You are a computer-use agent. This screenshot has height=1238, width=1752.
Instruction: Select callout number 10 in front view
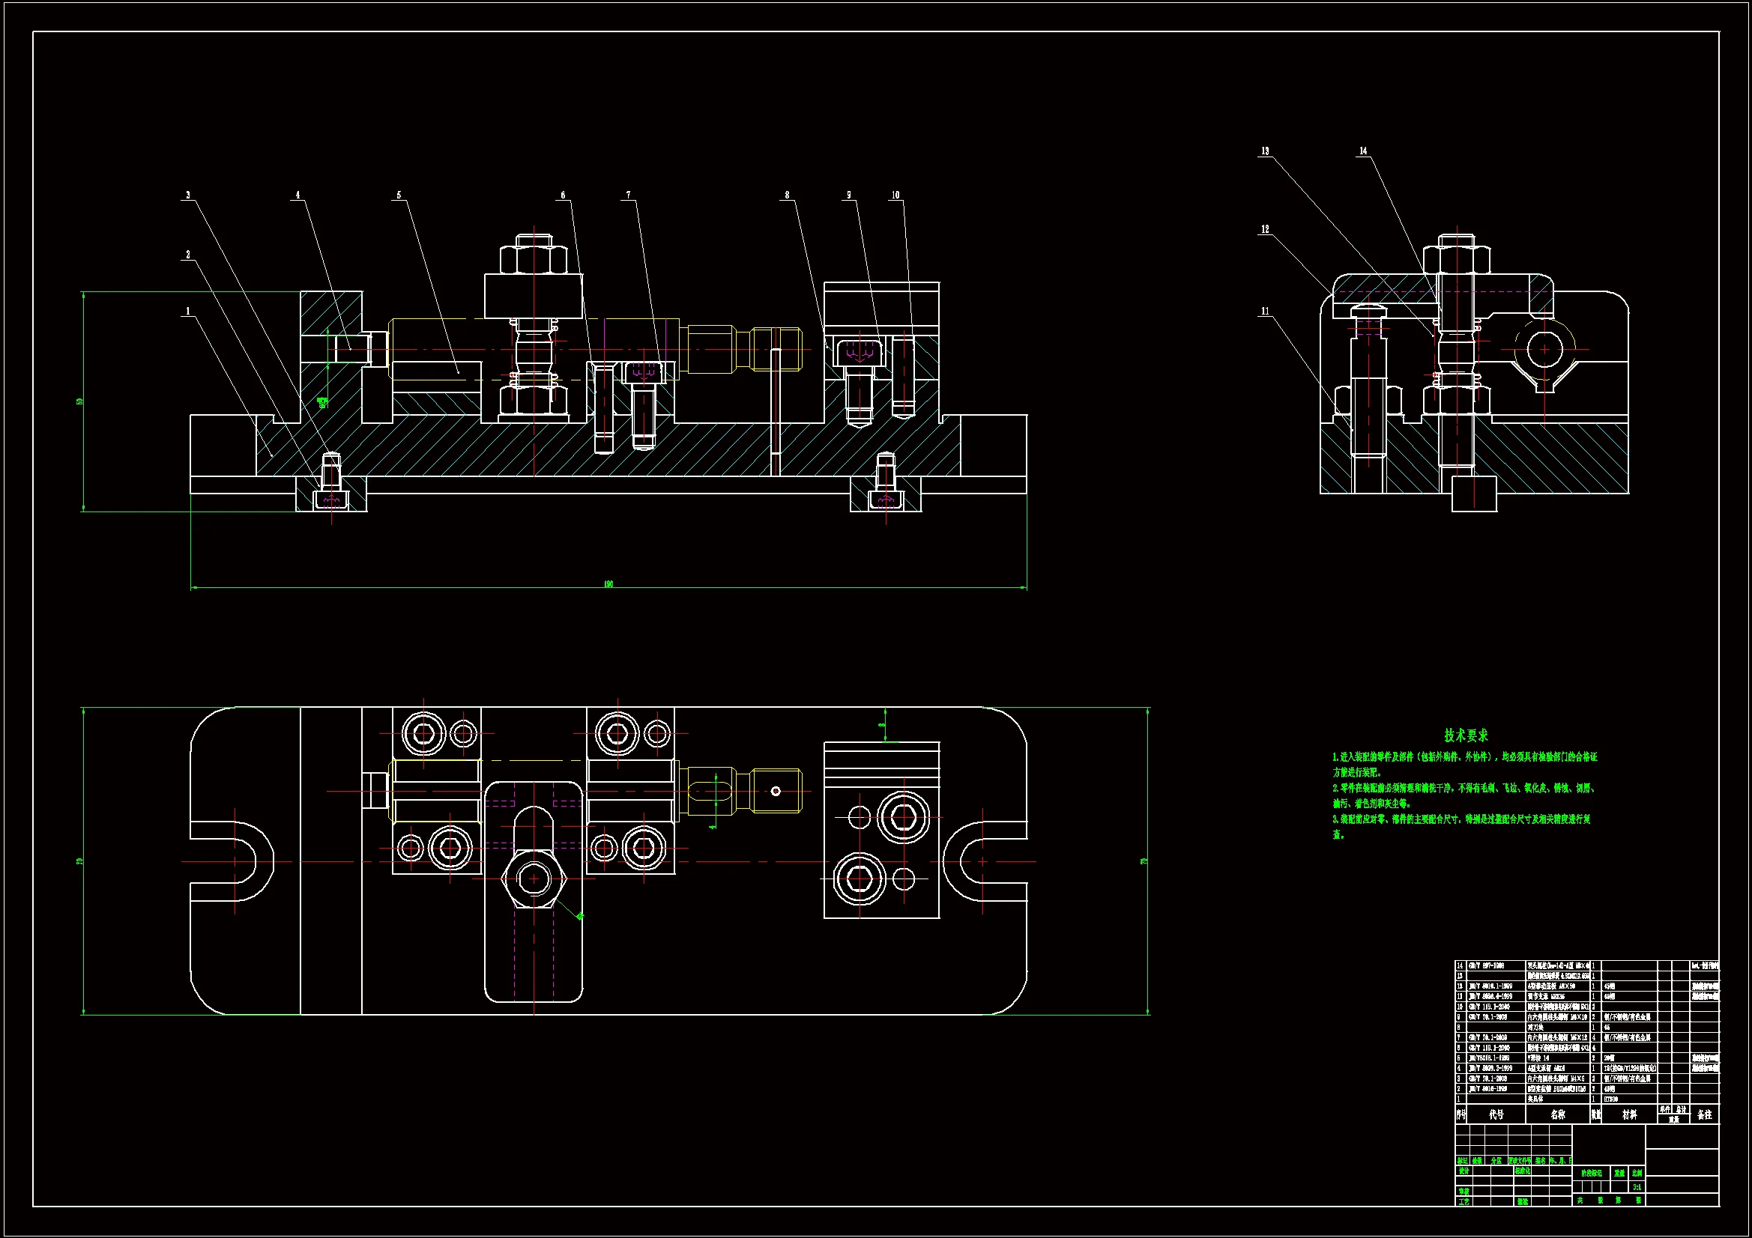pos(895,195)
